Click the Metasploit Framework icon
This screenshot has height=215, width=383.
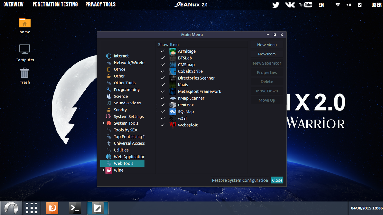[x=173, y=91]
